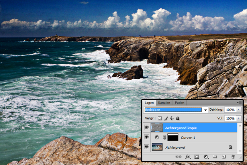Select the Achtergrond kopie layer thumbnail
The height and width of the screenshot is (165, 247).
(x=157, y=127)
